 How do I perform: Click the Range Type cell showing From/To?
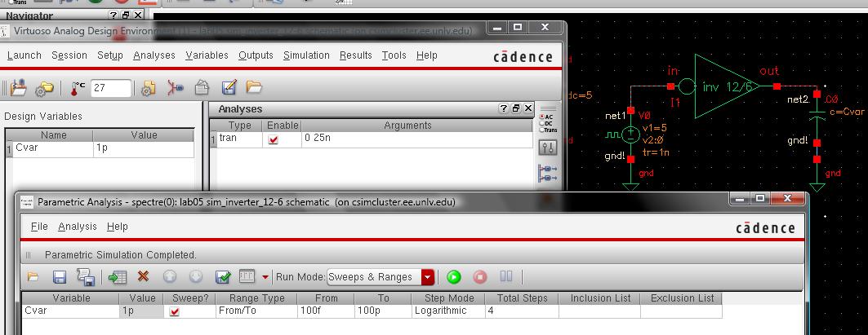click(257, 311)
